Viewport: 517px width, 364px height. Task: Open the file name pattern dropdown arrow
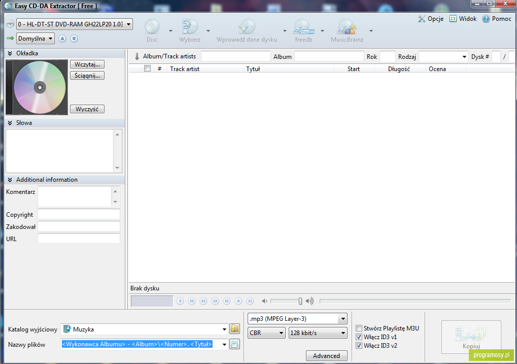(225, 344)
